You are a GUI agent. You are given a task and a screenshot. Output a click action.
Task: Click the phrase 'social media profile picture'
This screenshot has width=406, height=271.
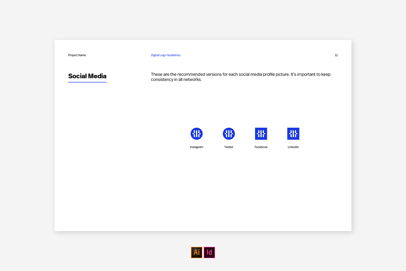pos(264,74)
